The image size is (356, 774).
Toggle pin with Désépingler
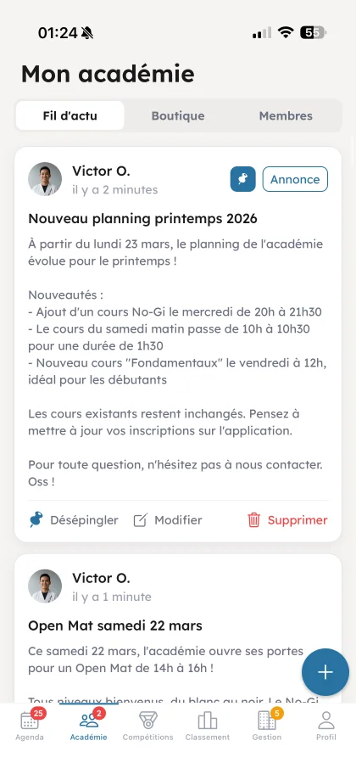pos(74,520)
